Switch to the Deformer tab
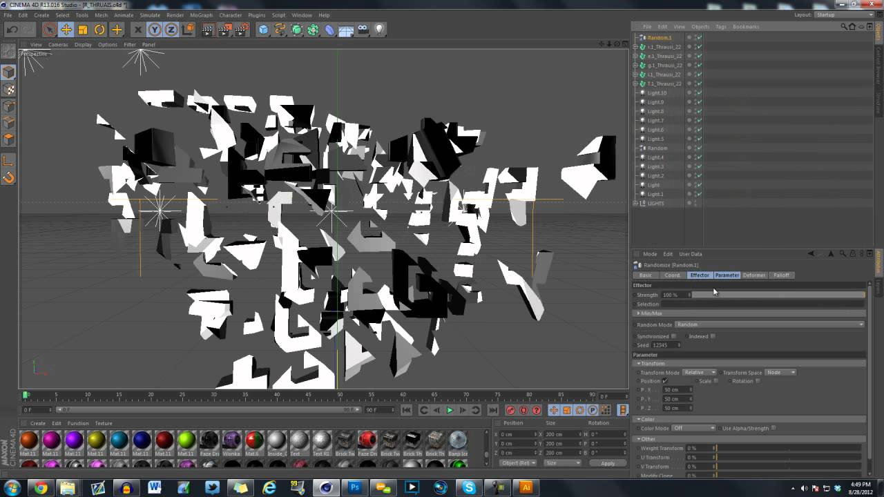This screenshot has width=884, height=497. tap(753, 275)
